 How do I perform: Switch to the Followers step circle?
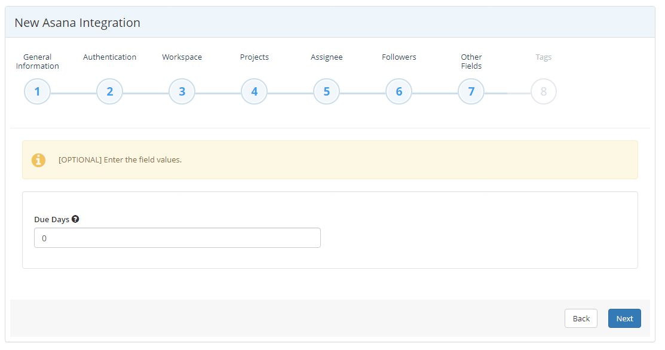pos(399,91)
